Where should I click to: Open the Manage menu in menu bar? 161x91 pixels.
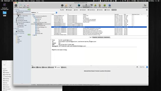pos(32,1)
